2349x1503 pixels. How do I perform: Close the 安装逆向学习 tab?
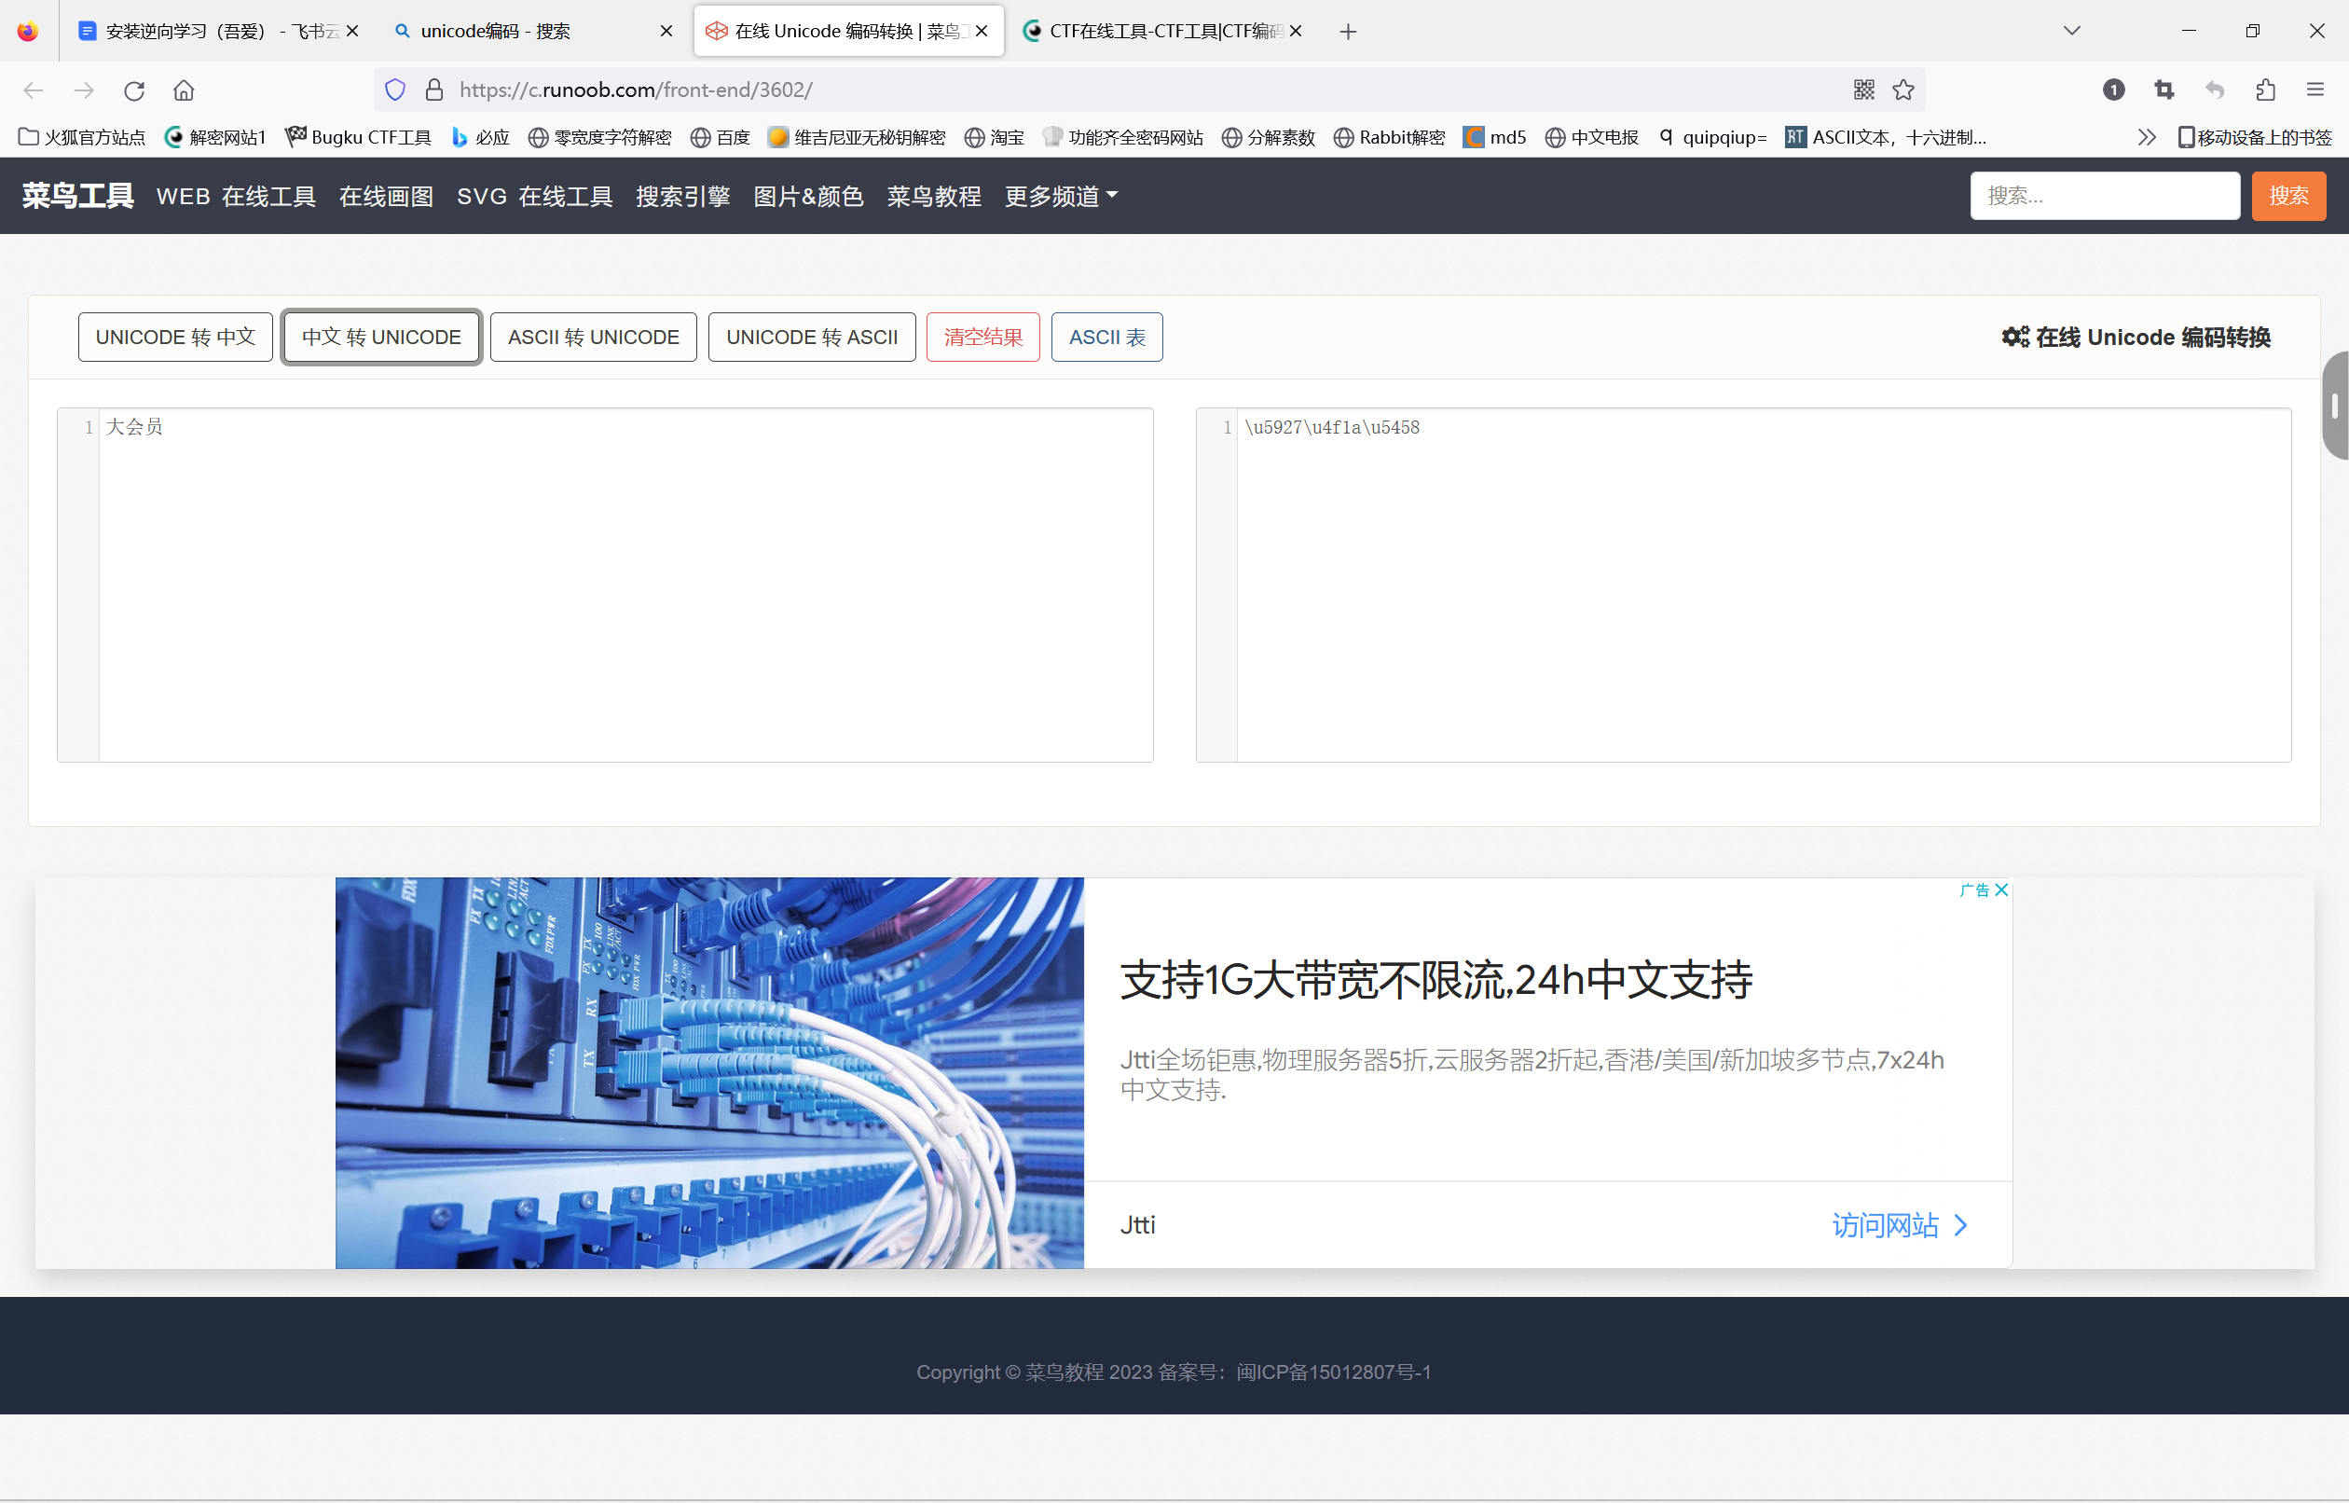pos(352,31)
